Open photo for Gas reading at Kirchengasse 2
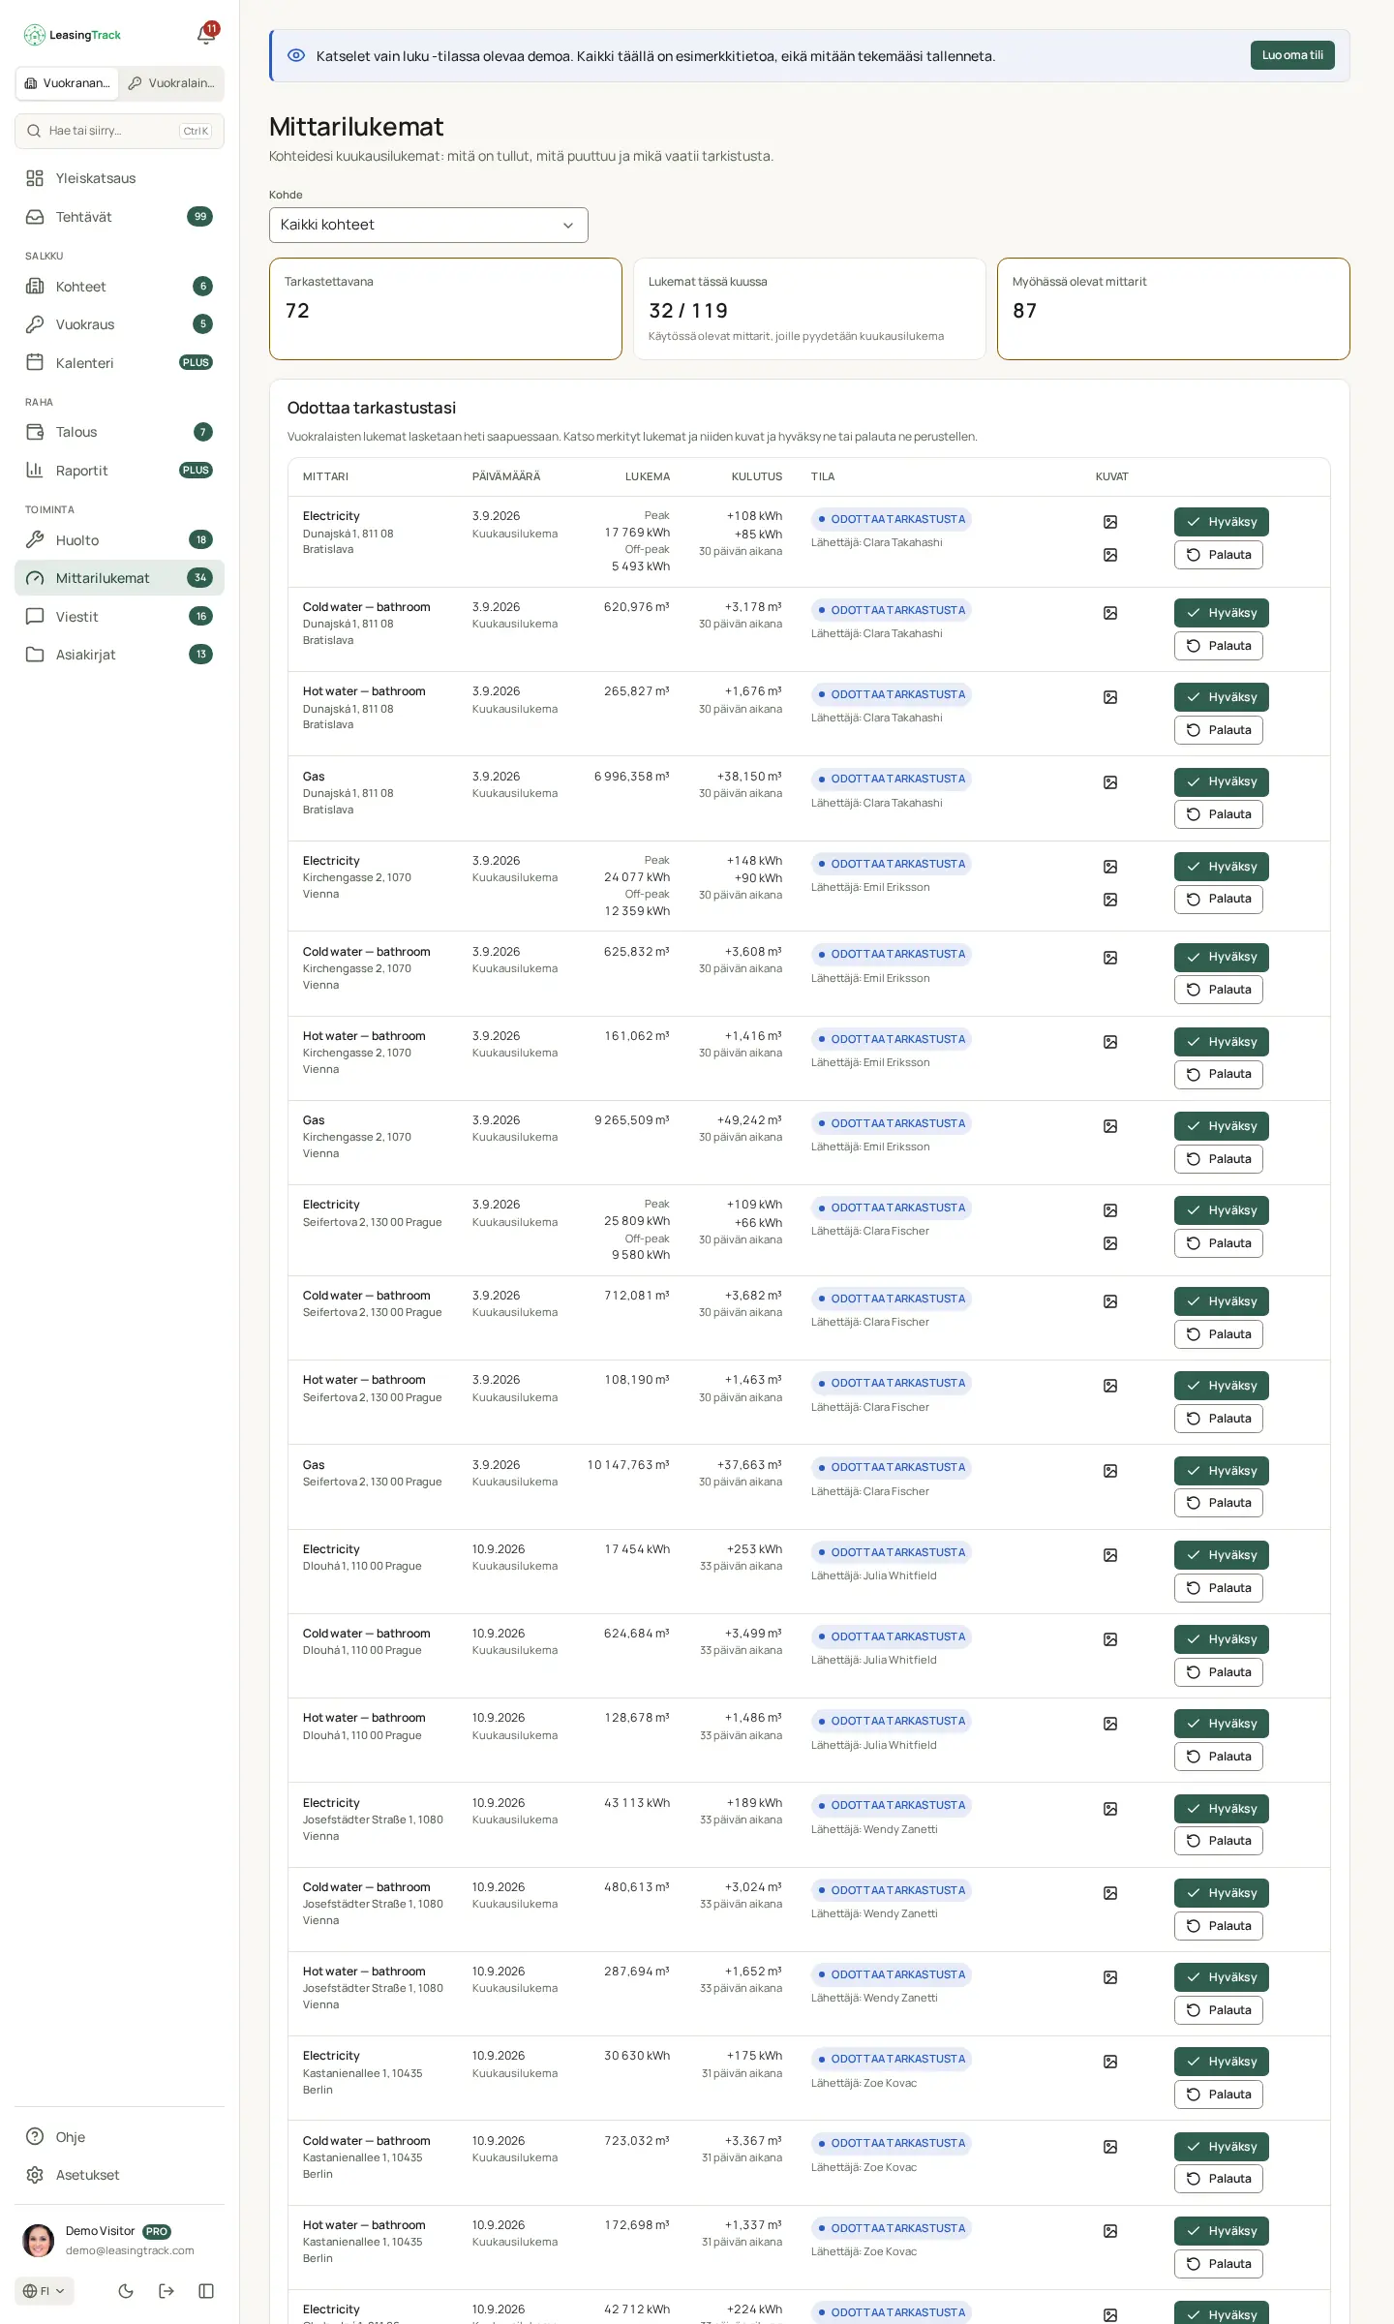 click(1110, 1126)
